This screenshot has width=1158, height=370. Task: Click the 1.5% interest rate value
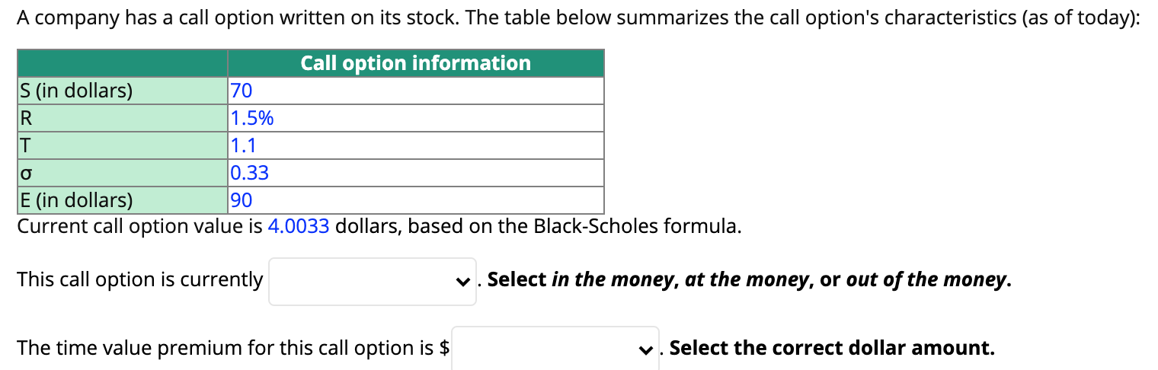pos(251,119)
